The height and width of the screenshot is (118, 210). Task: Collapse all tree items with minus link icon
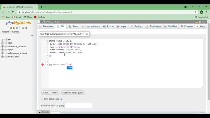(x=32, y=36)
